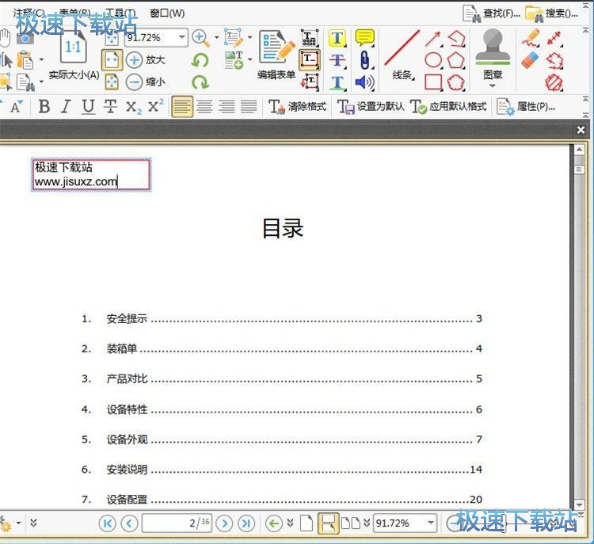The height and width of the screenshot is (544, 594).
Task: Toggle bold formatting B
Action: (x=44, y=106)
